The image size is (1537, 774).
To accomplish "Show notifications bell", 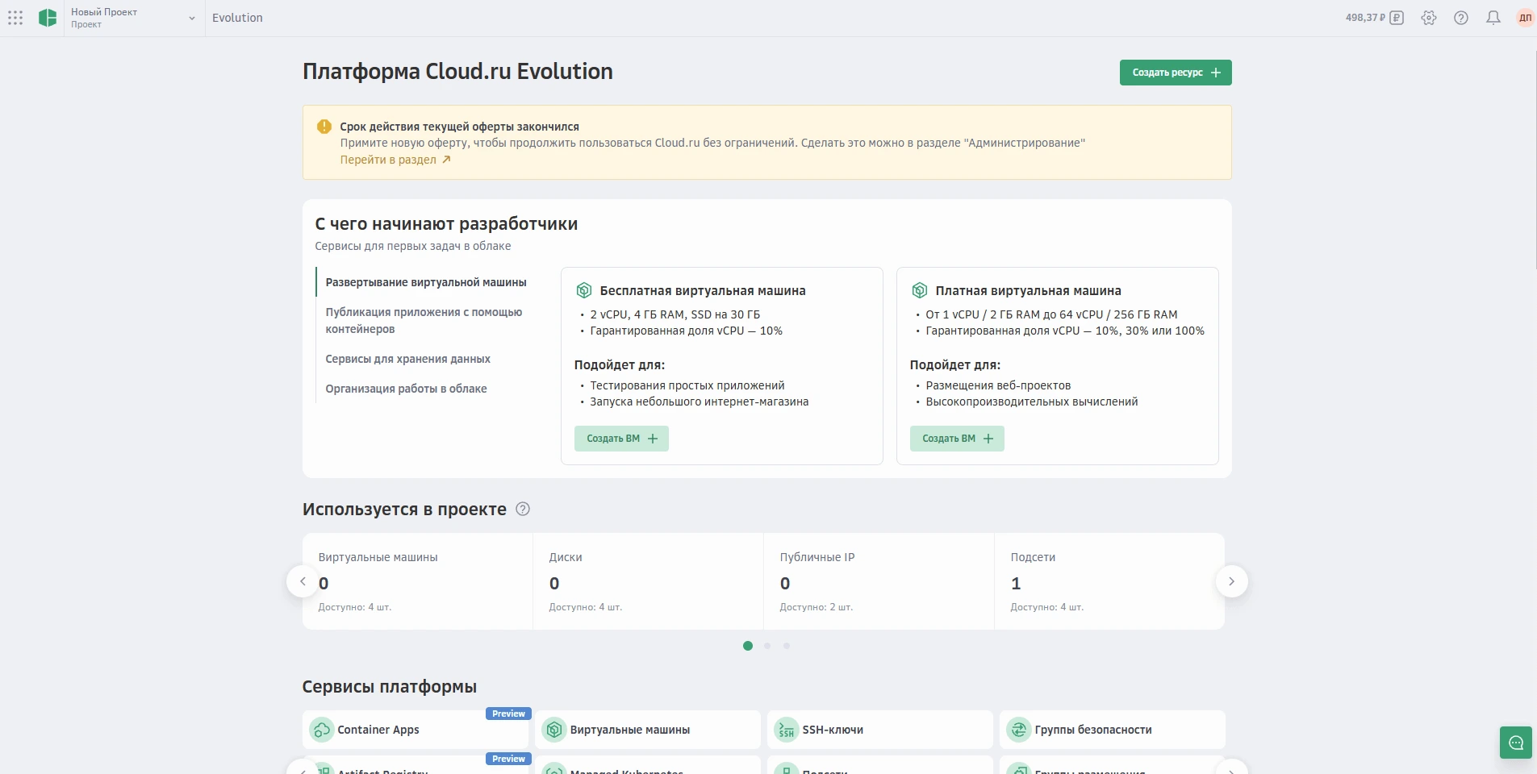I will pyautogui.click(x=1493, y=18).
